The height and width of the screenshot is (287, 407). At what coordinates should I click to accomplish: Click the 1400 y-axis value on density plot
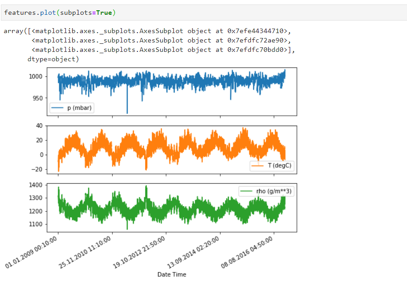[36, 184]
